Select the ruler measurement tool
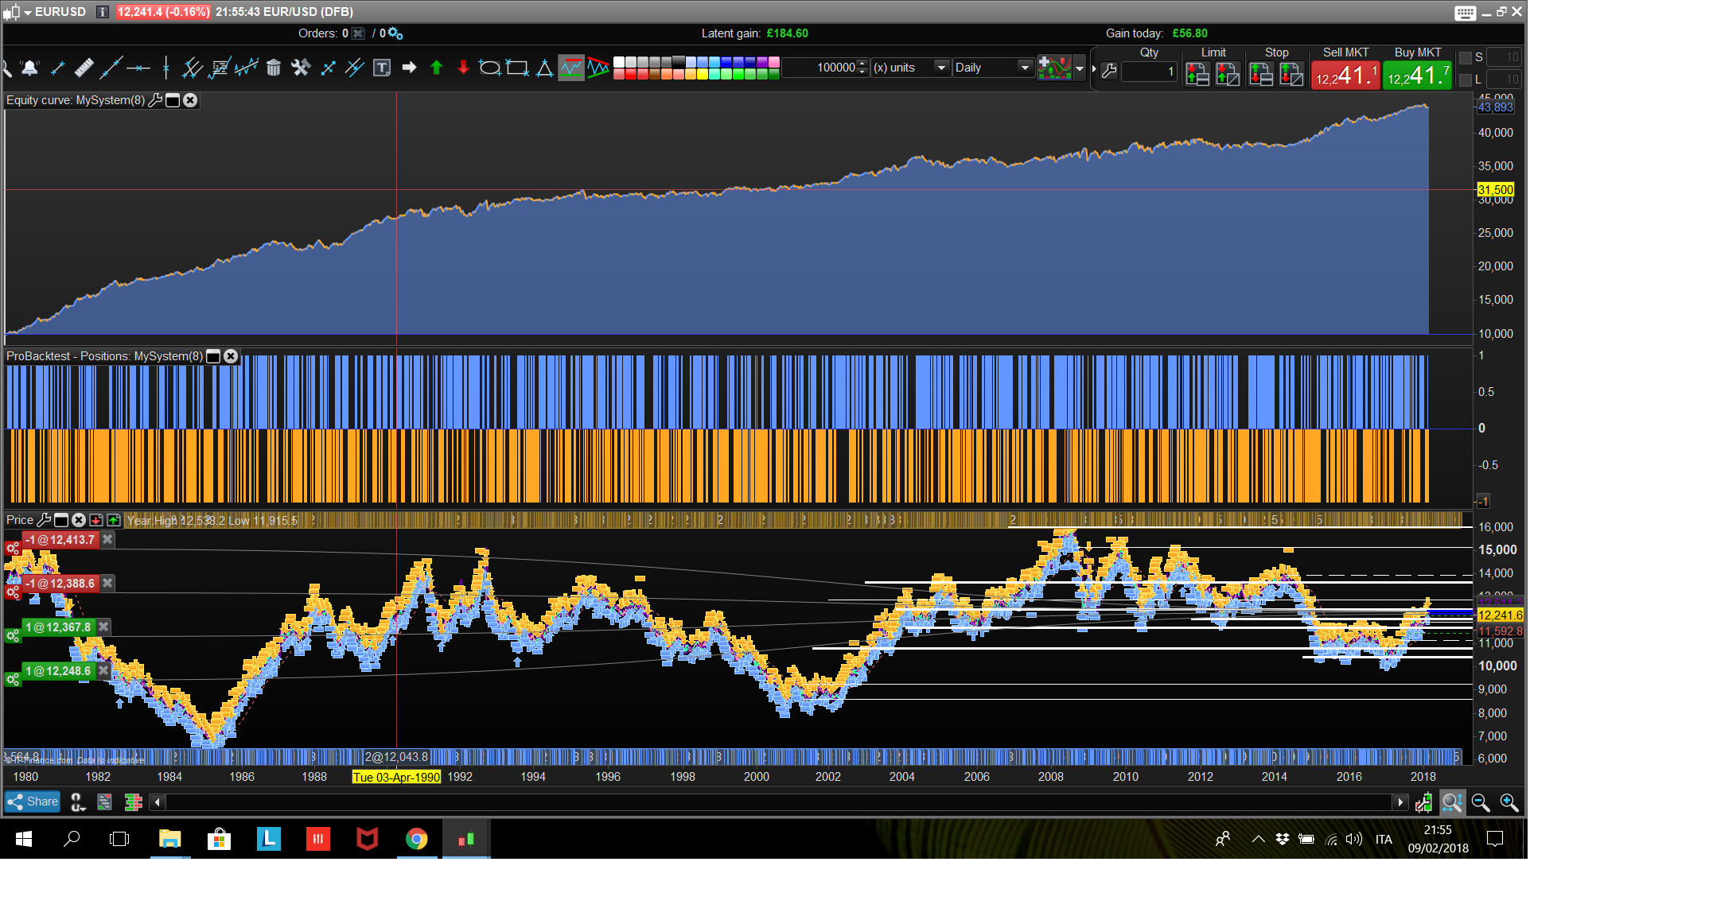Viewport: 1709px width, 916px height. tap(84, 68)
